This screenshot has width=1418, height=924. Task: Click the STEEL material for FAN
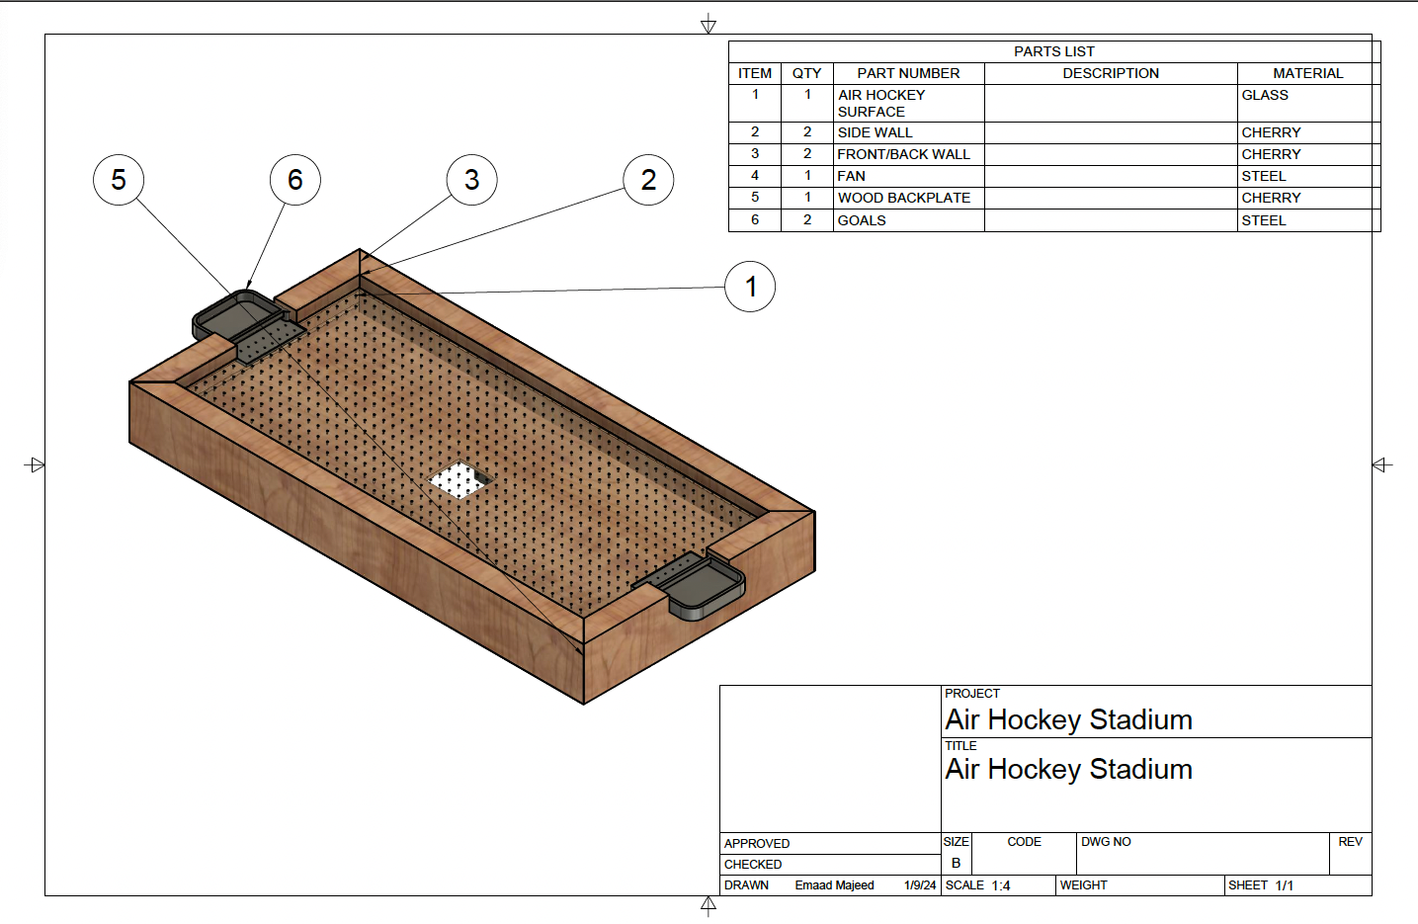point(1308,176)
